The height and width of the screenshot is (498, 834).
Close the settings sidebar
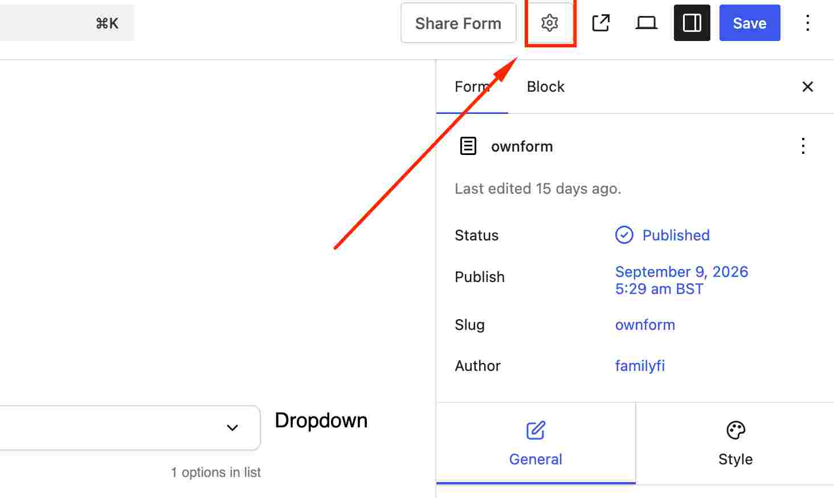click(x=808, y=87)
